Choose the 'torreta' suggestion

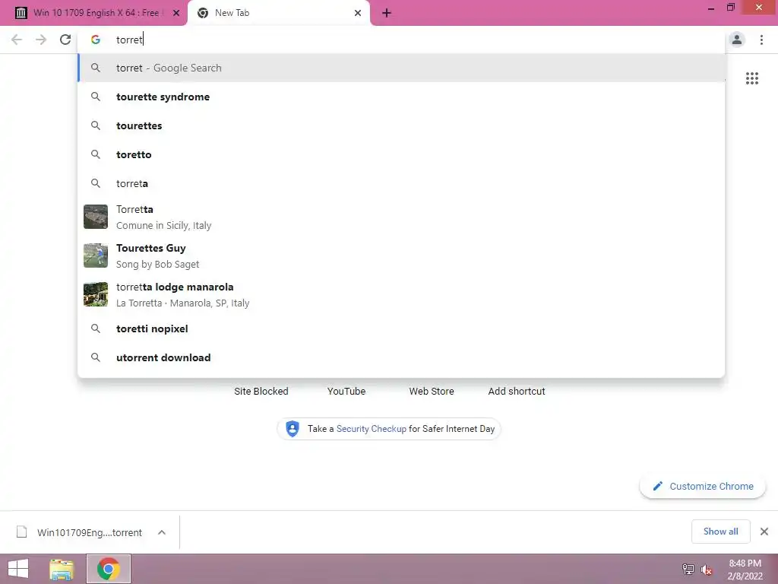tap(401, 183)
